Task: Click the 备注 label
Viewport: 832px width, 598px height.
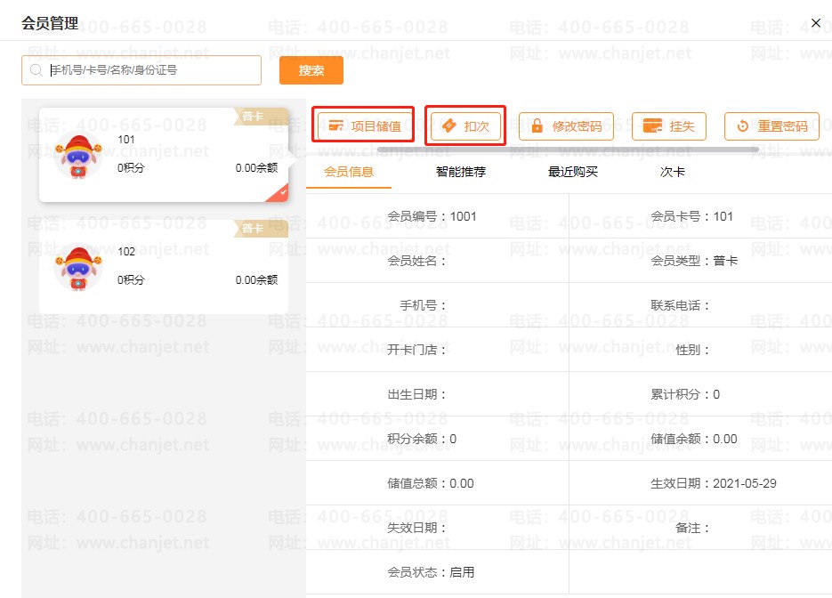Action: click(692, 528)
